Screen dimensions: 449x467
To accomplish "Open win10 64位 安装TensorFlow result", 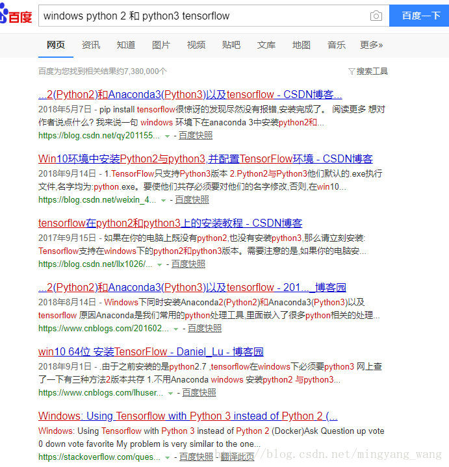I will [x=151, y=352].
